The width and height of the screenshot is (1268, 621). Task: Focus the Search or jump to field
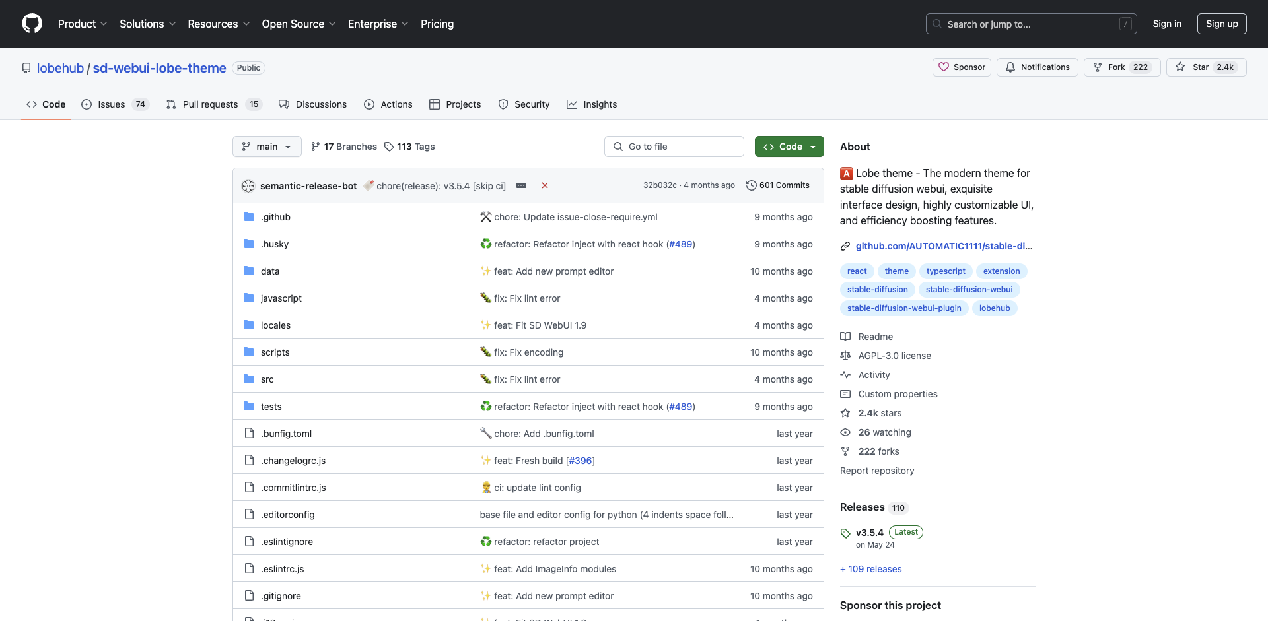coord(1032,24)
